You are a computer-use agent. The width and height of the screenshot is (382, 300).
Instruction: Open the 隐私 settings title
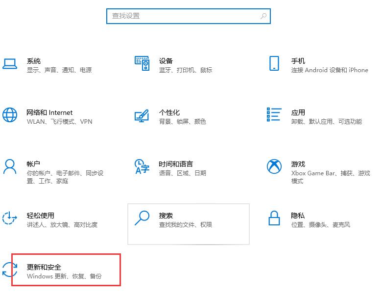point(298,216)
